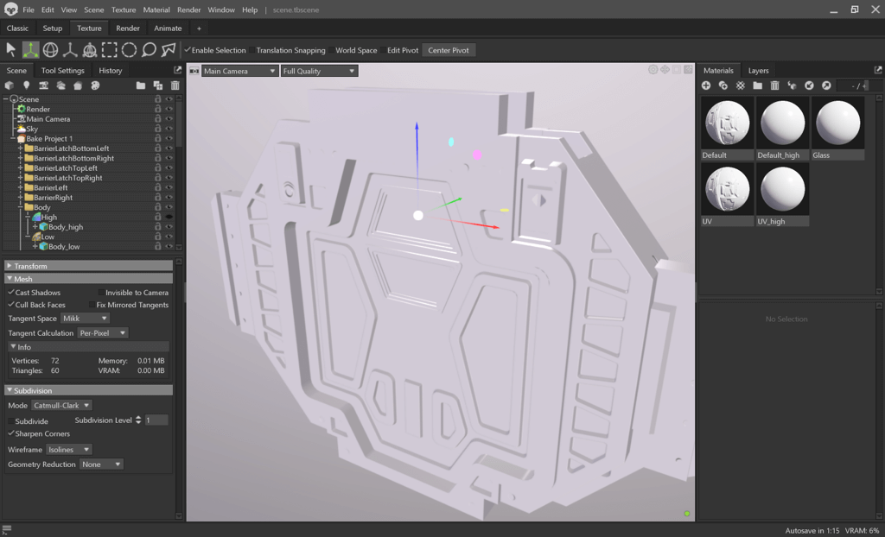
Task: Open the Tangent Space Mikk dropdown
Action: click(84, 319)
